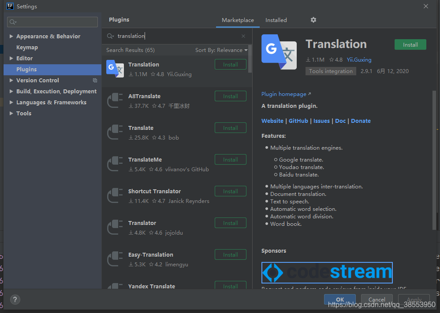Expand Languages & Frameworks

click(x=11, y=102)
